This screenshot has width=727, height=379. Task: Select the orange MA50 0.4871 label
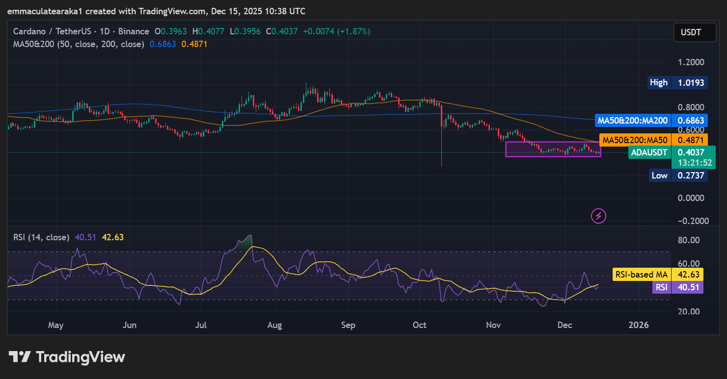click(653, 140)
